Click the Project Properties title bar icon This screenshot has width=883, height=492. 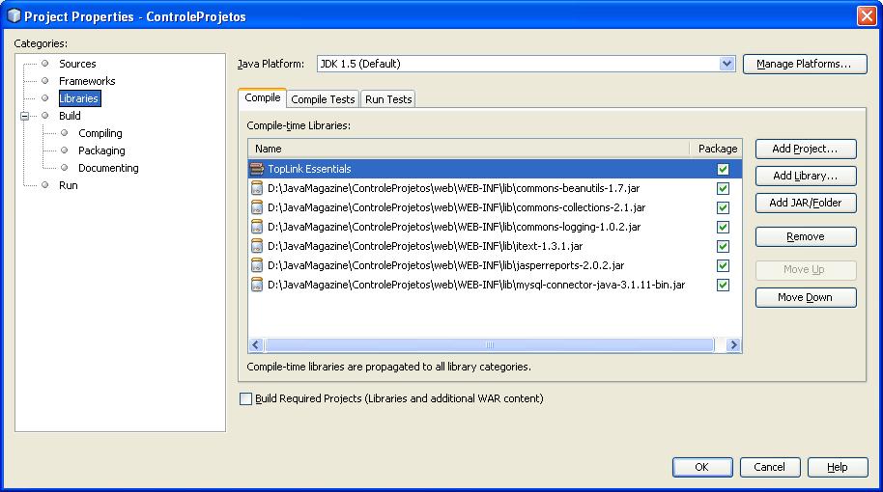tap(14, 16)
